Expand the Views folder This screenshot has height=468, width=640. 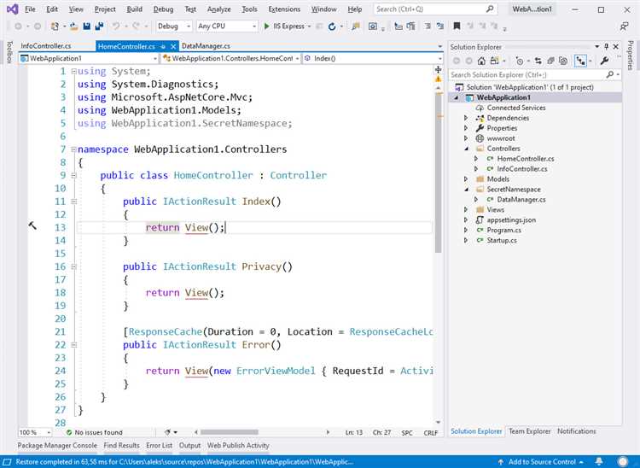[466, 209]
